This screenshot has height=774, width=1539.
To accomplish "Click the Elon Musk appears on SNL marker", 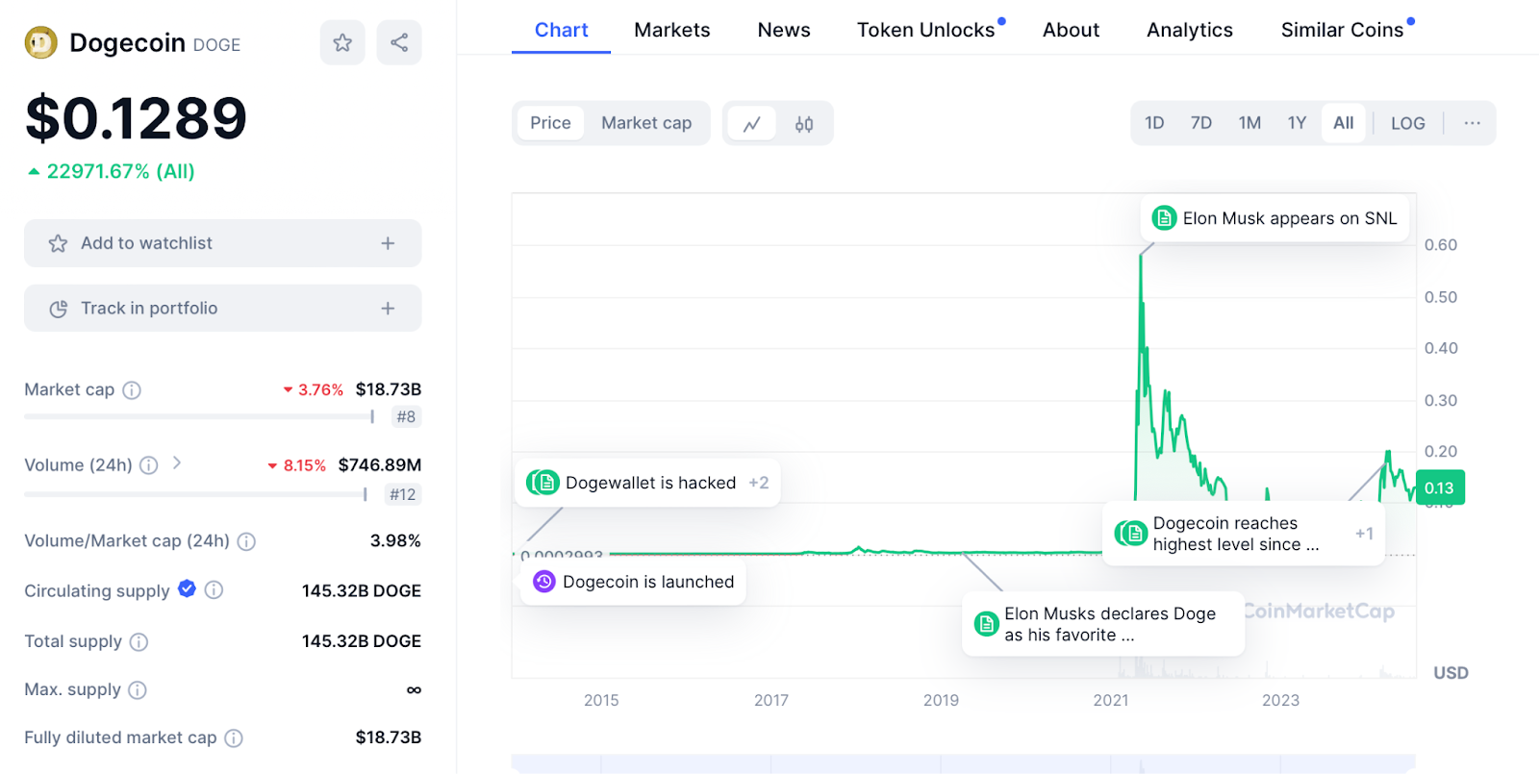I will click(1274, 218).
